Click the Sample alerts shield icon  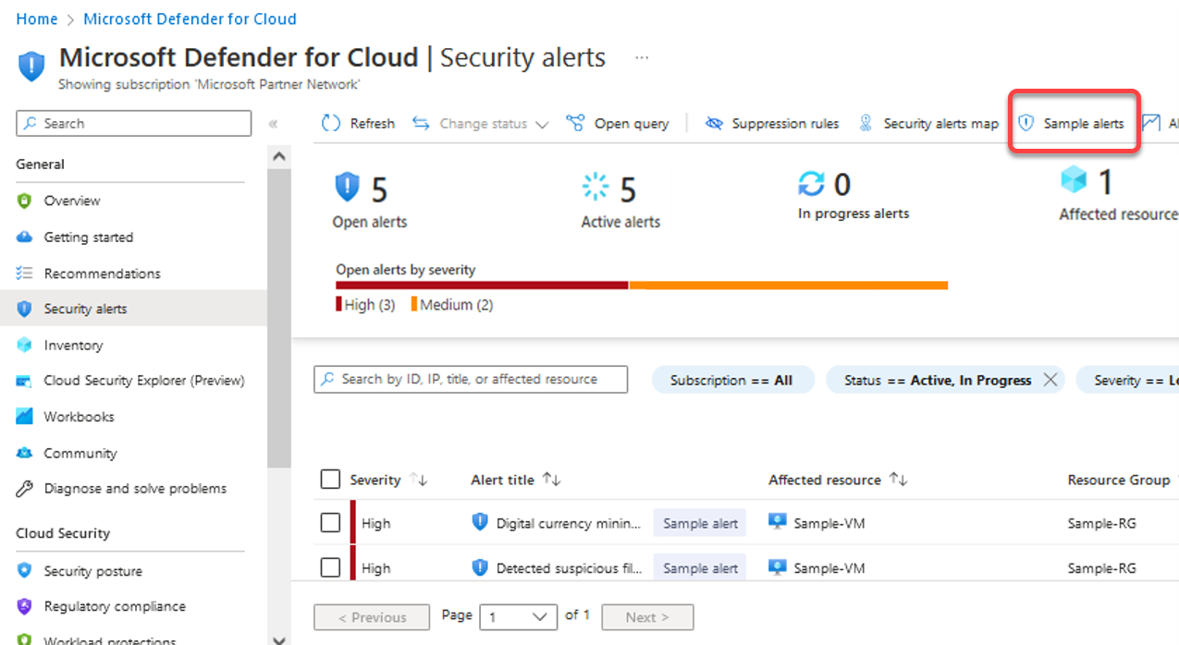click(x=1025, y=123)
